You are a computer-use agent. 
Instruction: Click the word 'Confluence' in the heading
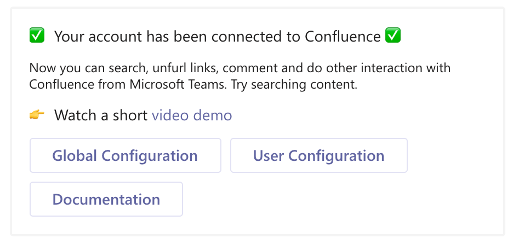[342, 37]
